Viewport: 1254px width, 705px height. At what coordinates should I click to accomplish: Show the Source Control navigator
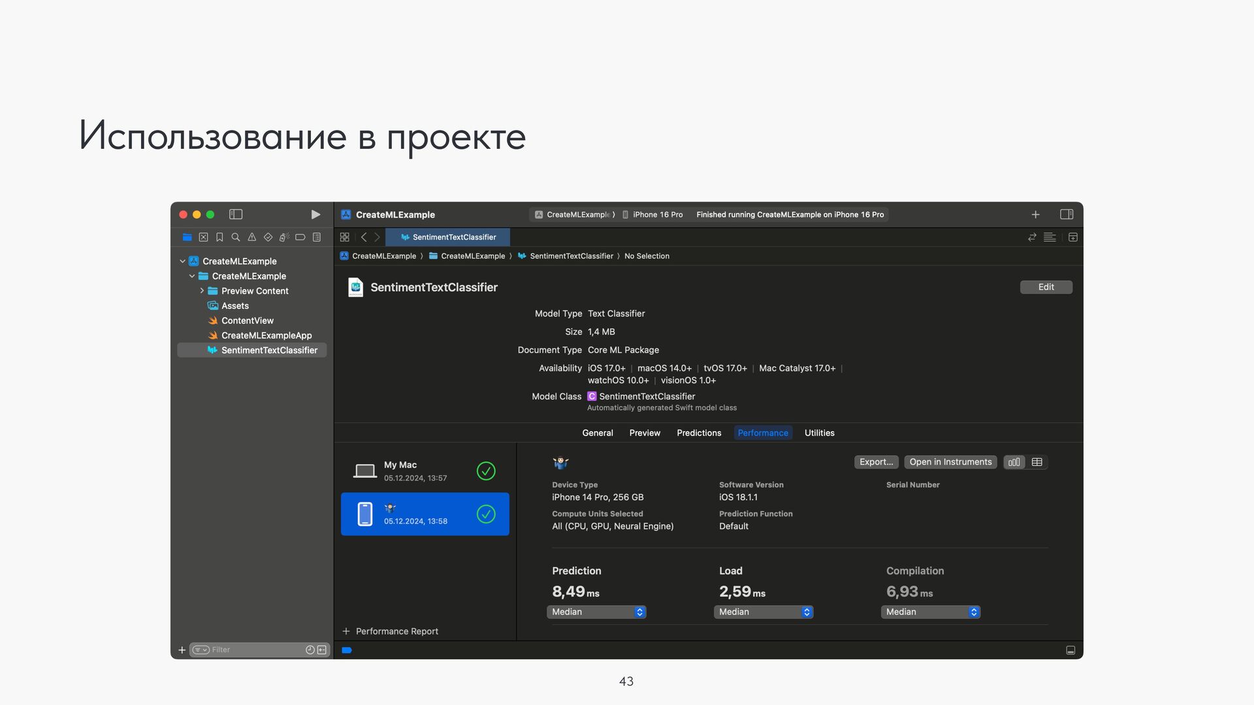[203, 237]
